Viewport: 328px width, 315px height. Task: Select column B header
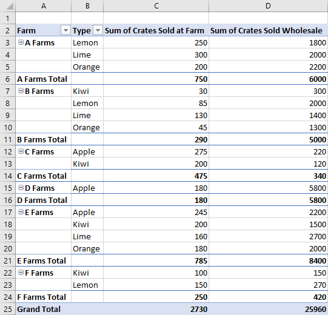coord(87,6)
